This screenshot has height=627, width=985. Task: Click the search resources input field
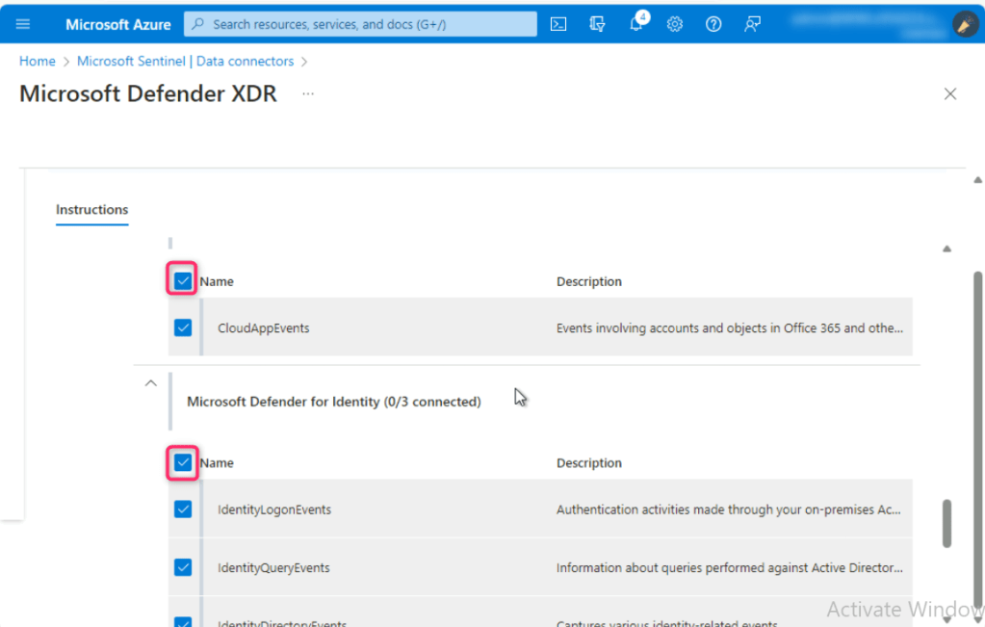[x=366, y=24]
